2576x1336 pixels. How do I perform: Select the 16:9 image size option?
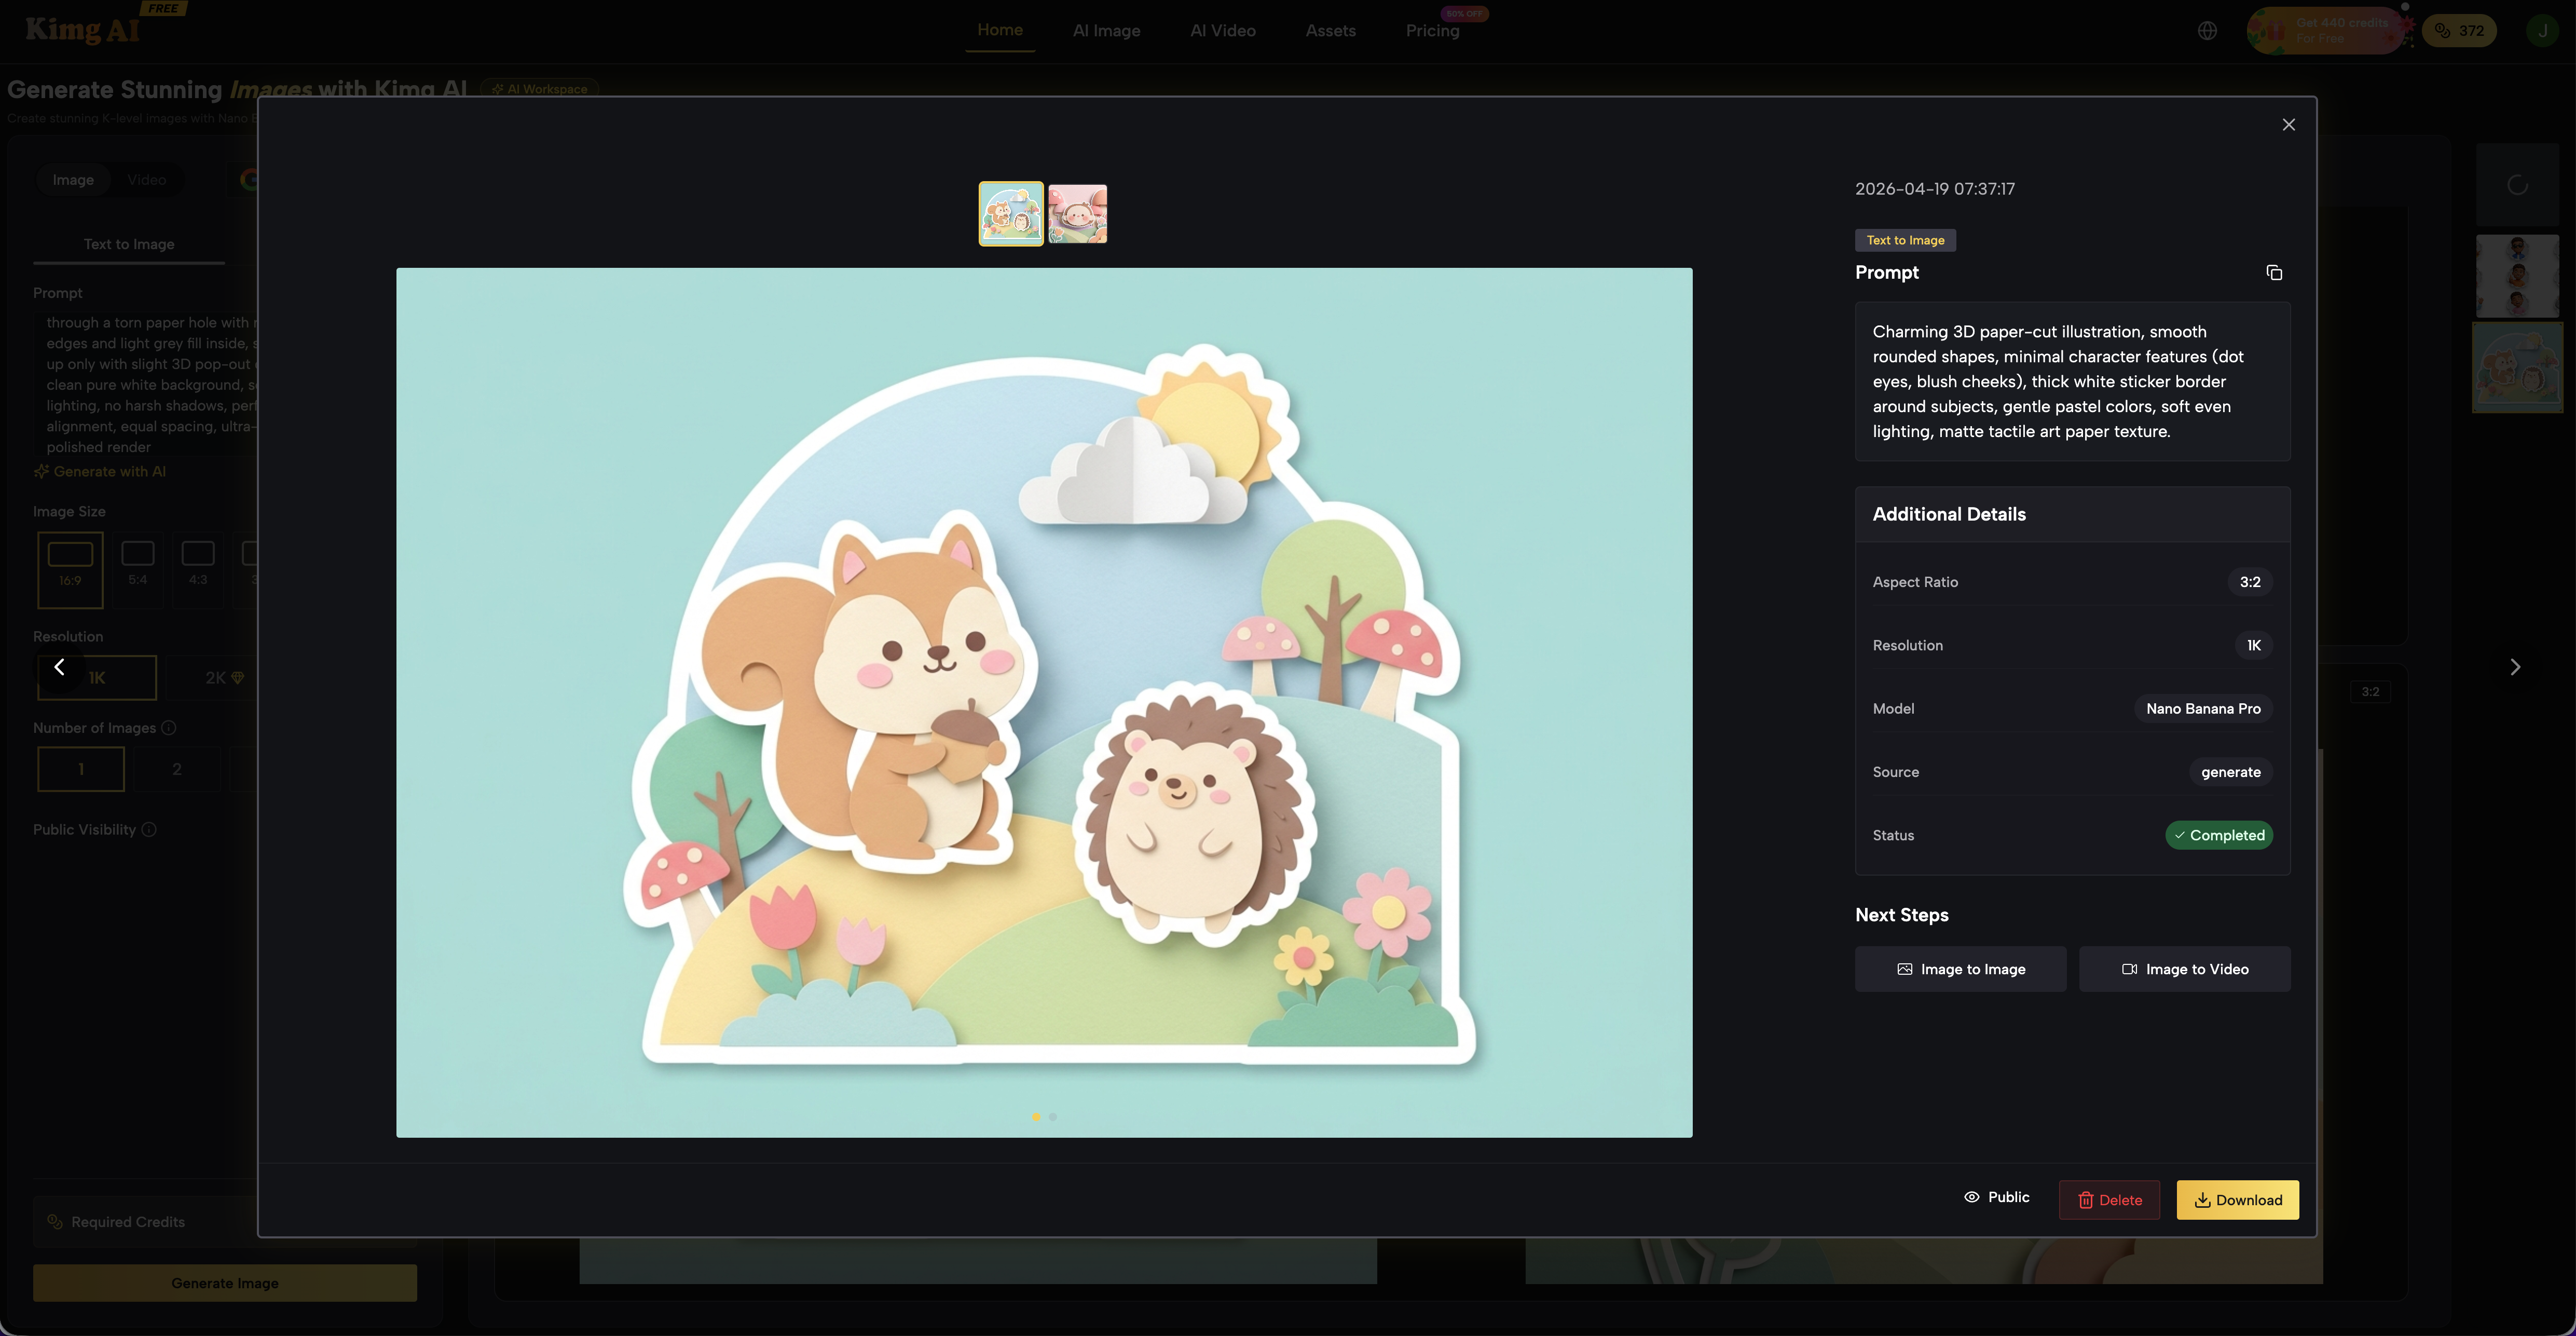[x=70, y=570]
